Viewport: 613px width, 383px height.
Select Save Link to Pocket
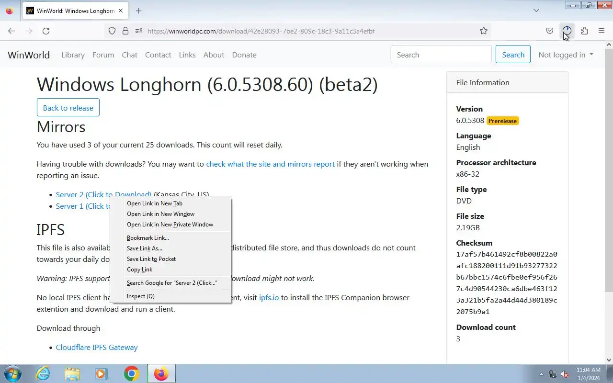tap(170, 259)
